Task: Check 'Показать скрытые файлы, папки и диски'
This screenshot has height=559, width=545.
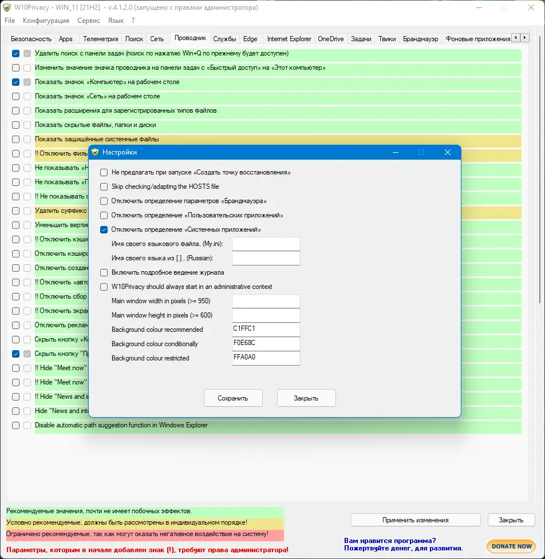Action: coord(15,125)
